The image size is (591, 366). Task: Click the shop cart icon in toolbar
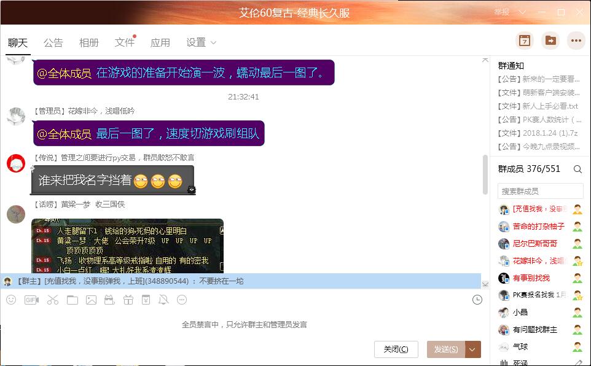click(109, 300)
